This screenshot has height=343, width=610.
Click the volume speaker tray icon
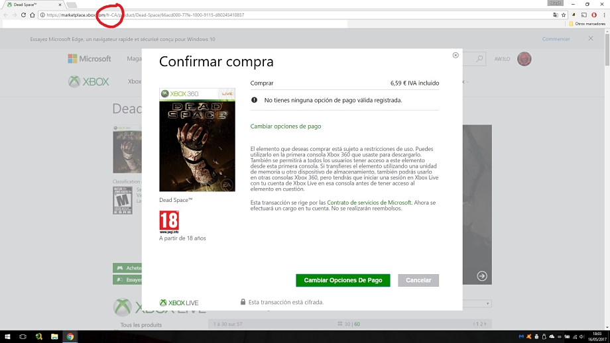pos(582,337)
